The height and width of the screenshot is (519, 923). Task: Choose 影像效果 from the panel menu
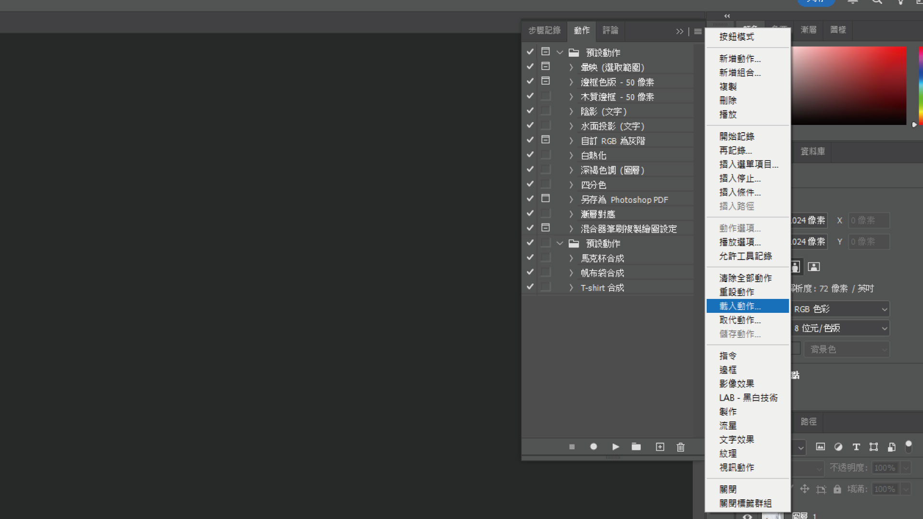point(748,384)
